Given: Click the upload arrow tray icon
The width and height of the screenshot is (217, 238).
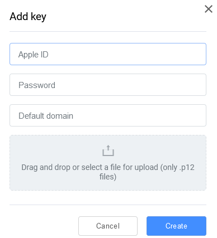Looking at the screenshot, I should [x=108, y=150].
